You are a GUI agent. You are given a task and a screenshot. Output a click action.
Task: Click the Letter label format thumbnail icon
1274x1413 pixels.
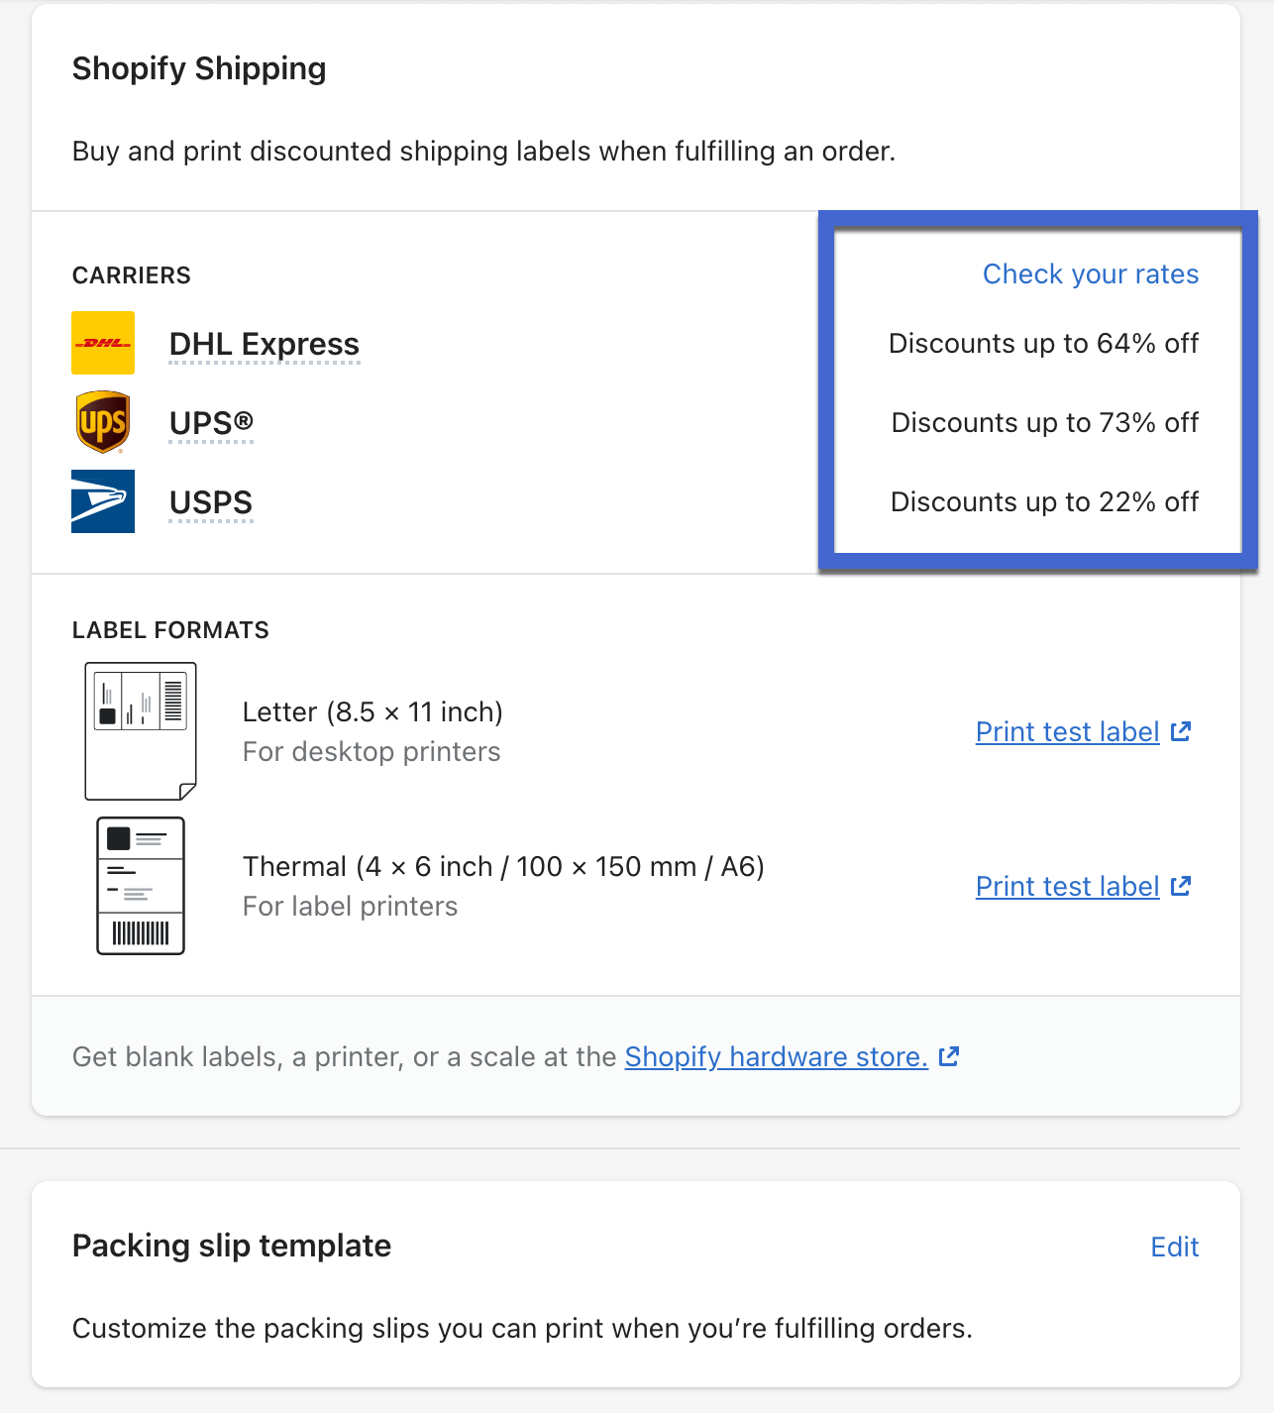pyautogui.click(x=141, y=730)
